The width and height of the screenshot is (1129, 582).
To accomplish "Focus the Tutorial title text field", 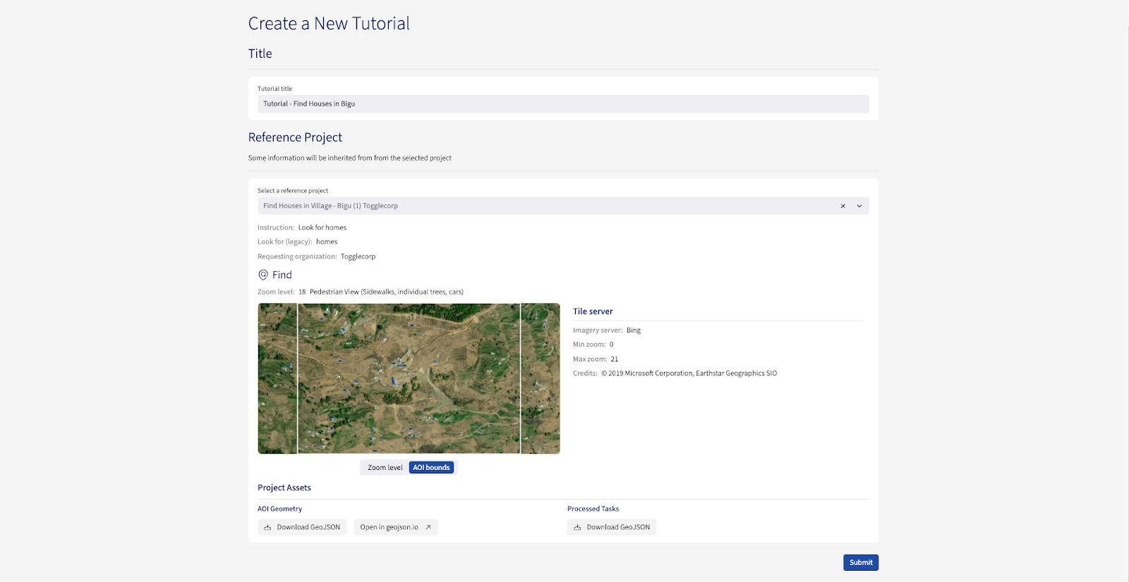I will click(562, 104).
